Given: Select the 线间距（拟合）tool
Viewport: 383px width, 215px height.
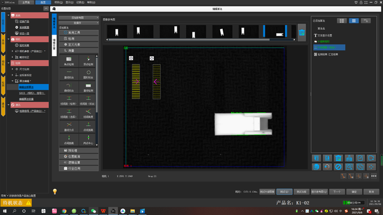Looking at the screenshot, I should tap(88, 100).
